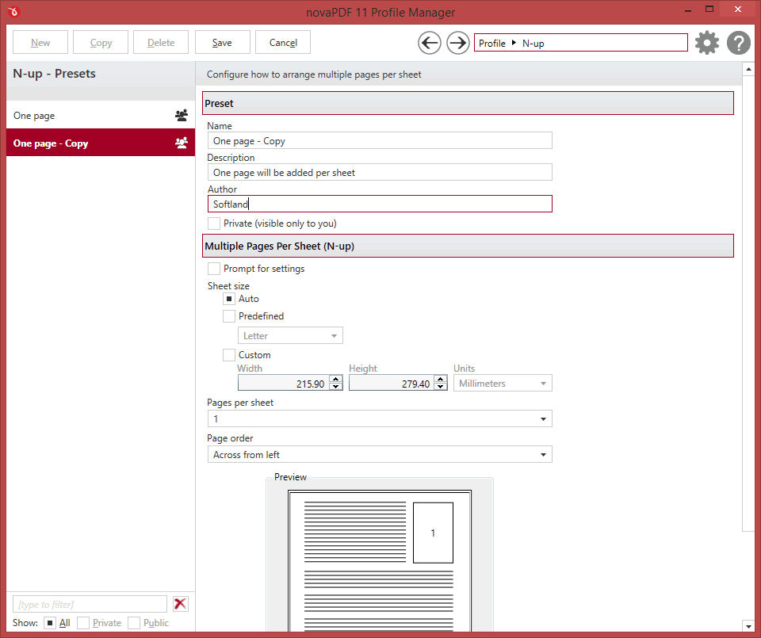Select the Predefined sheet size option

point(229,316)
